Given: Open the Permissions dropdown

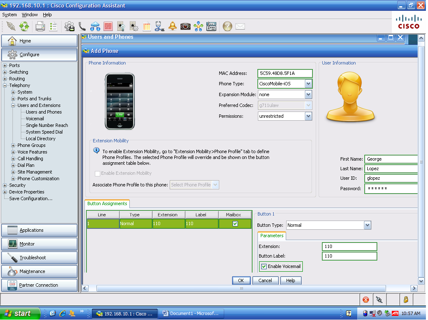Looking at the screenshot, I should click(308, 117).
